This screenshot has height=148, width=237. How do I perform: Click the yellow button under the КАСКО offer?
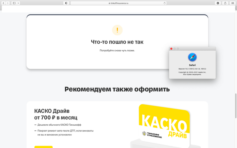pyautogui.click(x=44, y=147)
